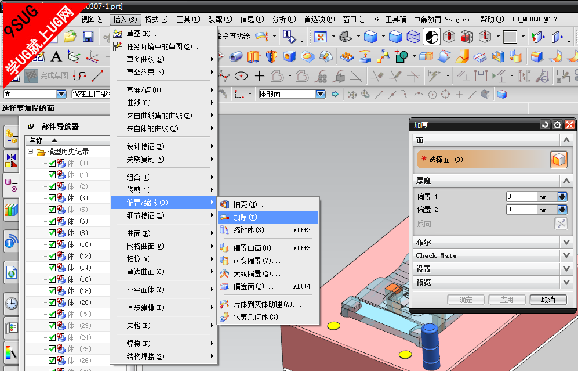Uncheck the Body (1) checkbox
This screenshot has width=578, height=371.
[x=52, y=175]
